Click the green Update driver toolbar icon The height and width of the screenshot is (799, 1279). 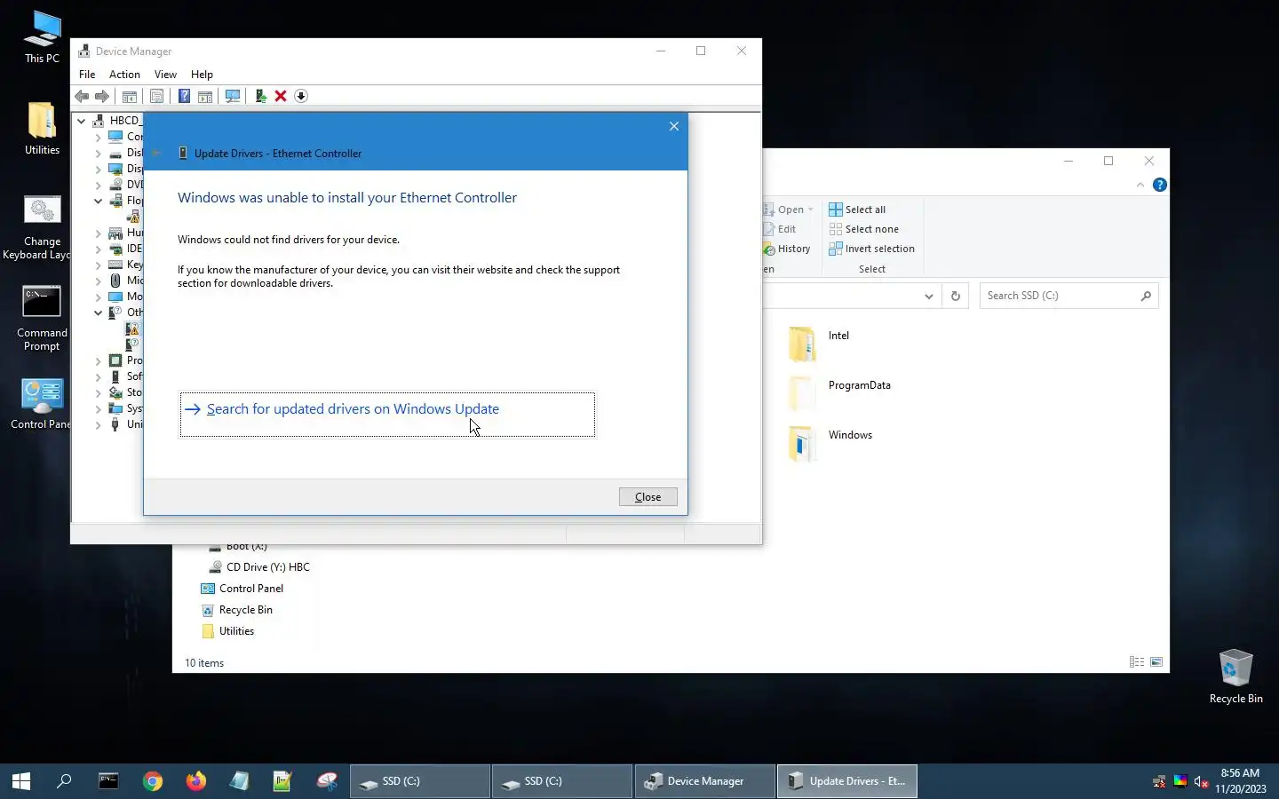[x=260, y=96]
